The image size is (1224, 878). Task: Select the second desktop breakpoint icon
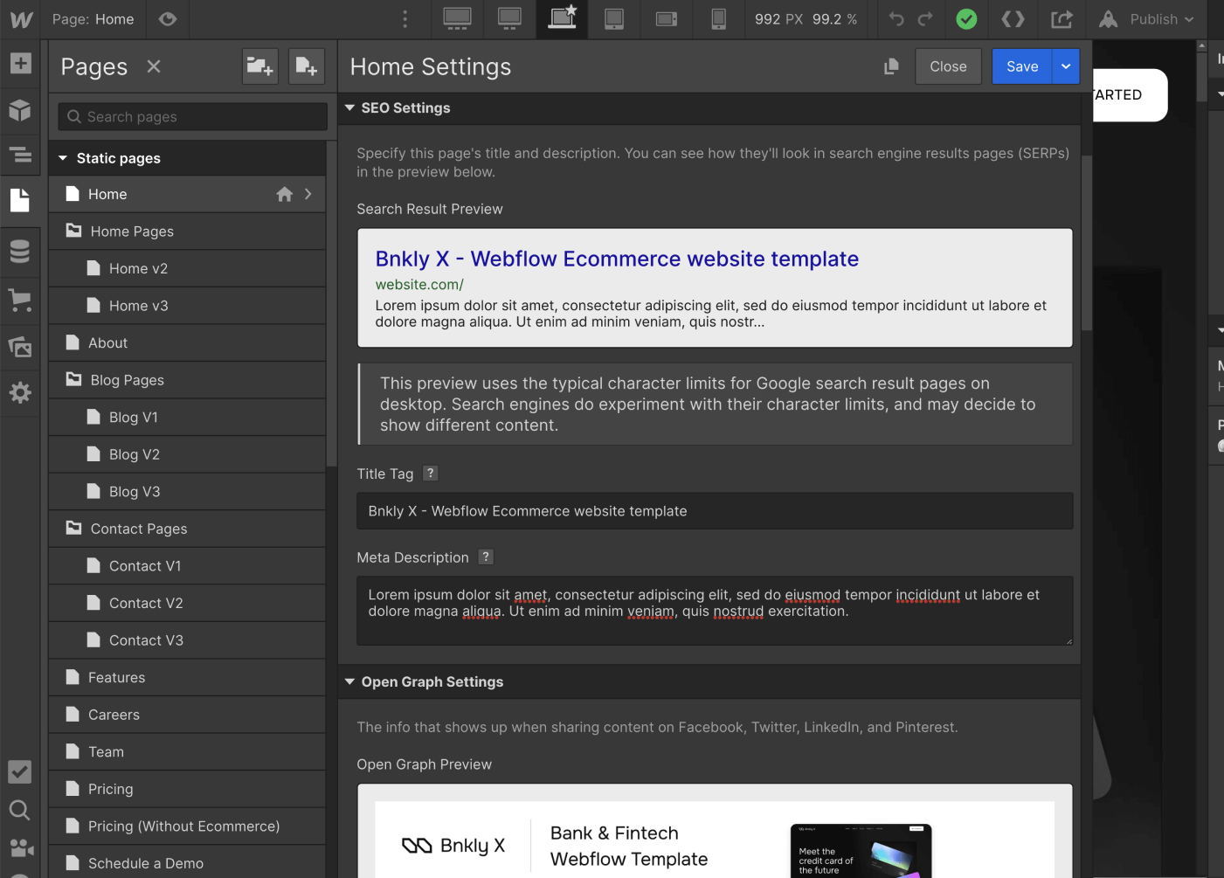coord(509,19)
